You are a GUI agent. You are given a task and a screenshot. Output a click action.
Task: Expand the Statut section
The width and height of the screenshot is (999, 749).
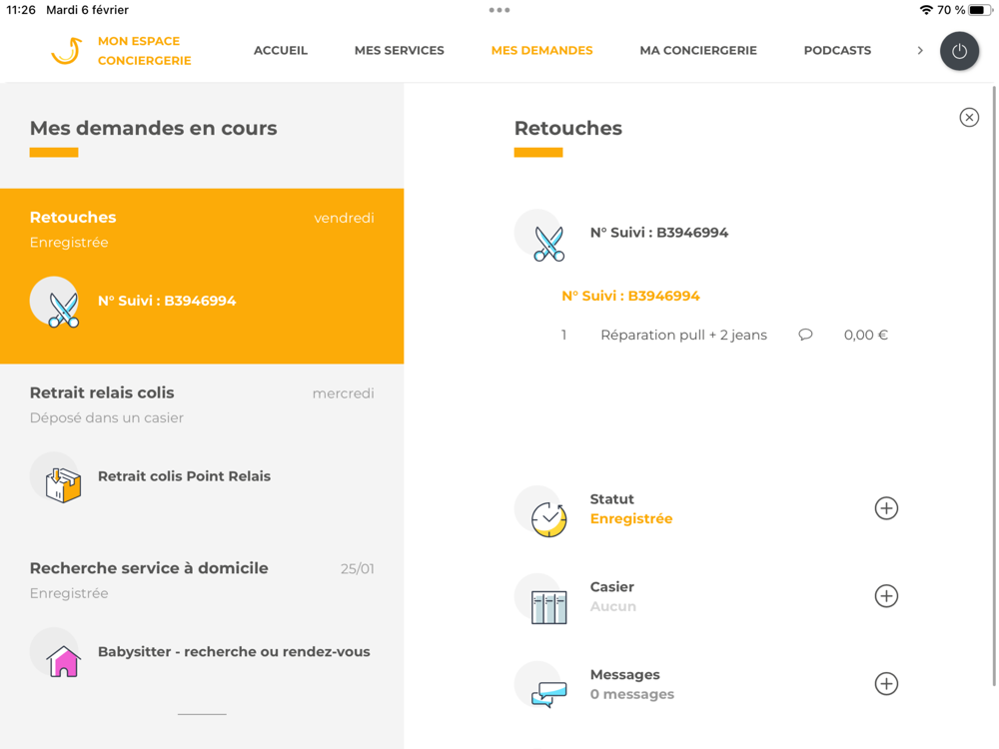[x=886, y=508]
